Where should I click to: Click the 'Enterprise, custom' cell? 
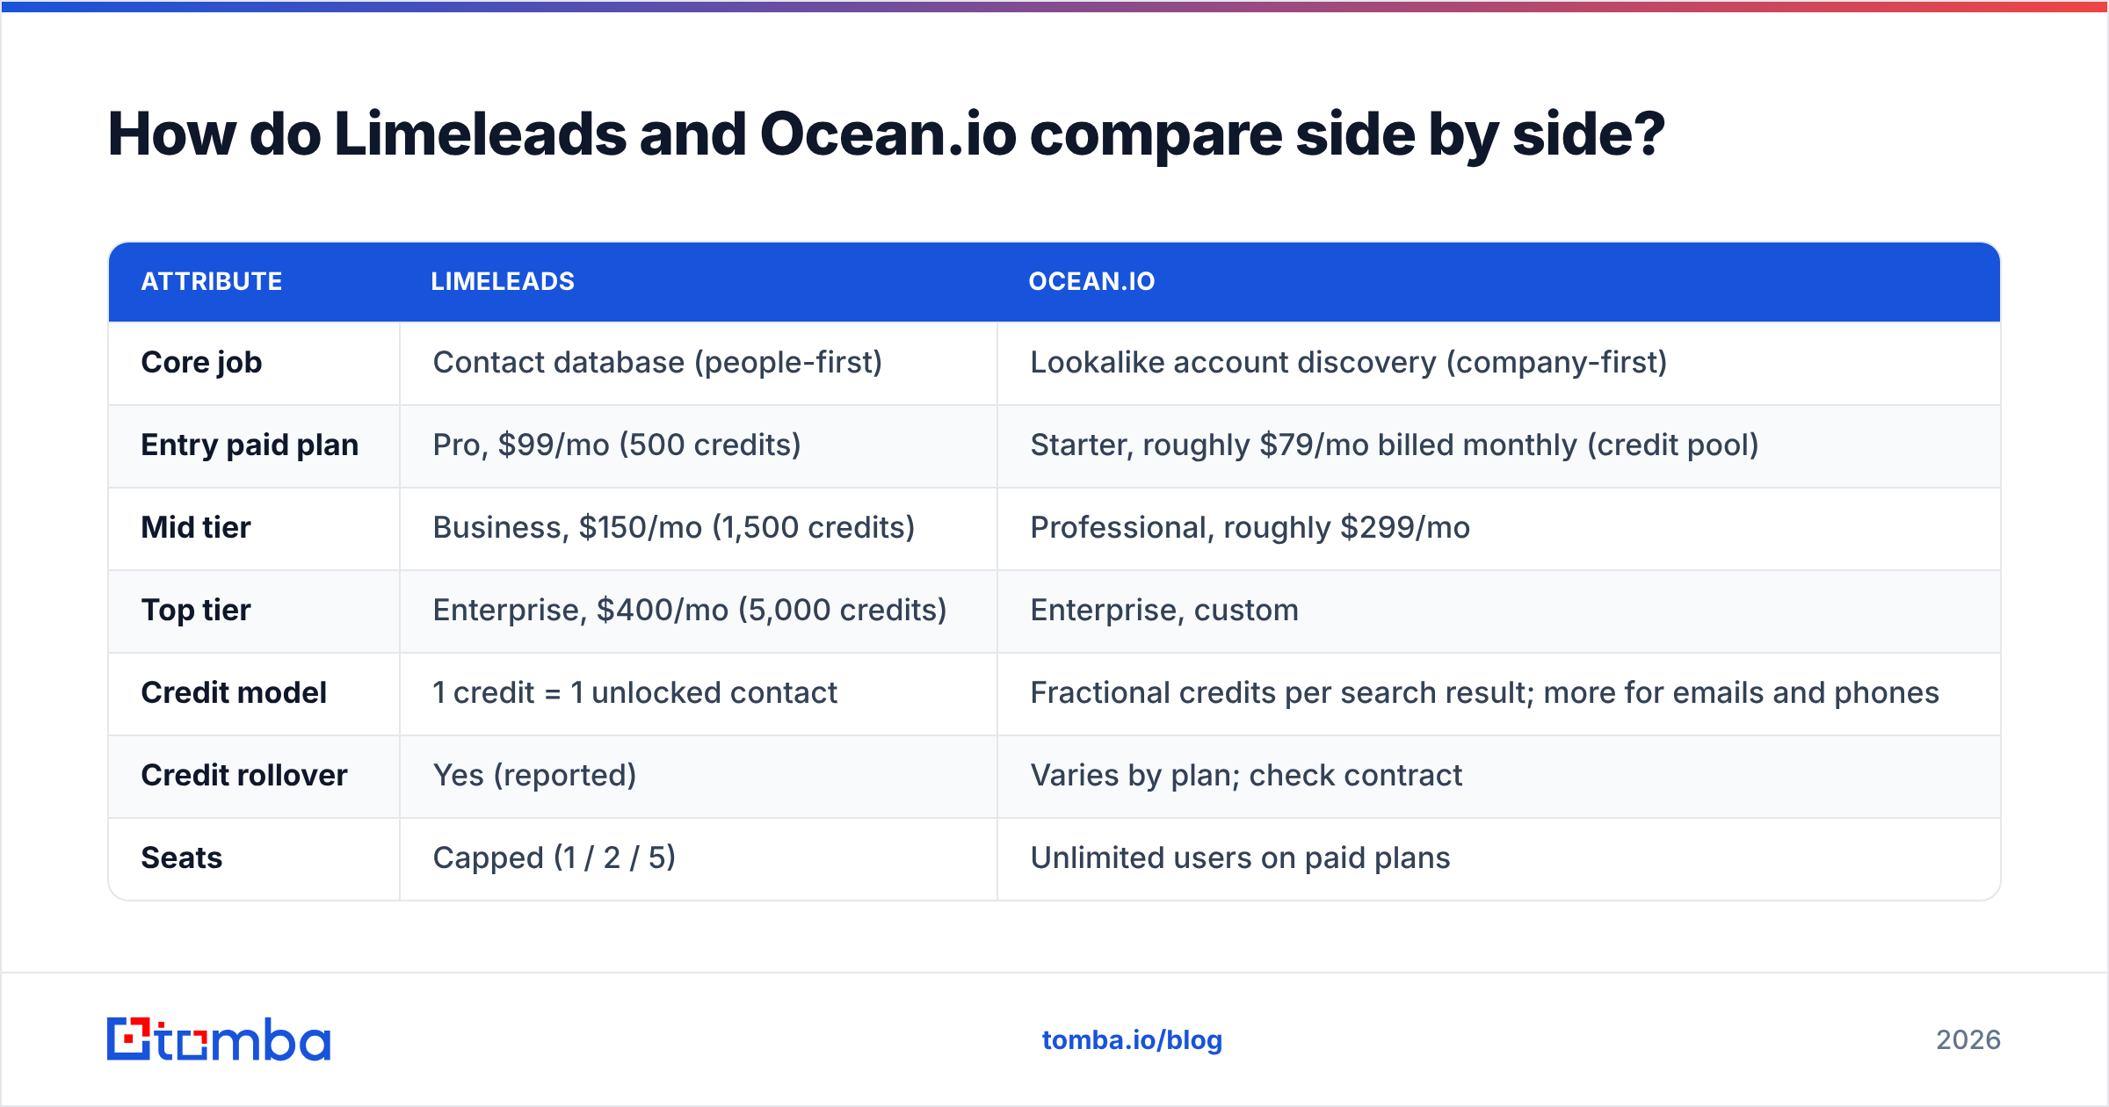[x=1164, y=611]
